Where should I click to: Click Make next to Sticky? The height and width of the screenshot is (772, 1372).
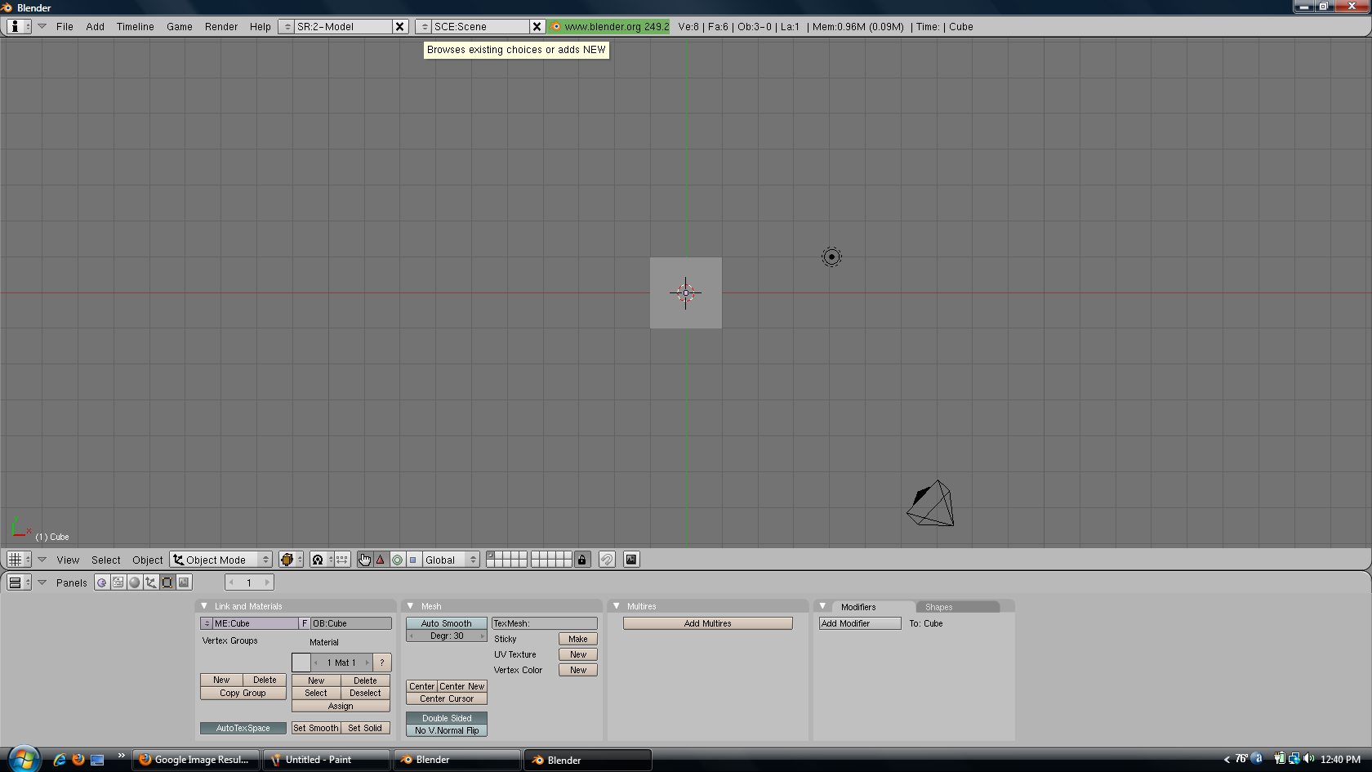point(578,639)
